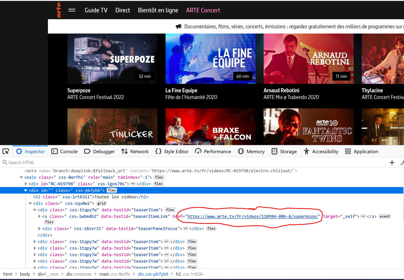Toggle flex badge on div RC-019798
Image resolution: width=404 pixels, height=280 pixels.
coord(158,184)
